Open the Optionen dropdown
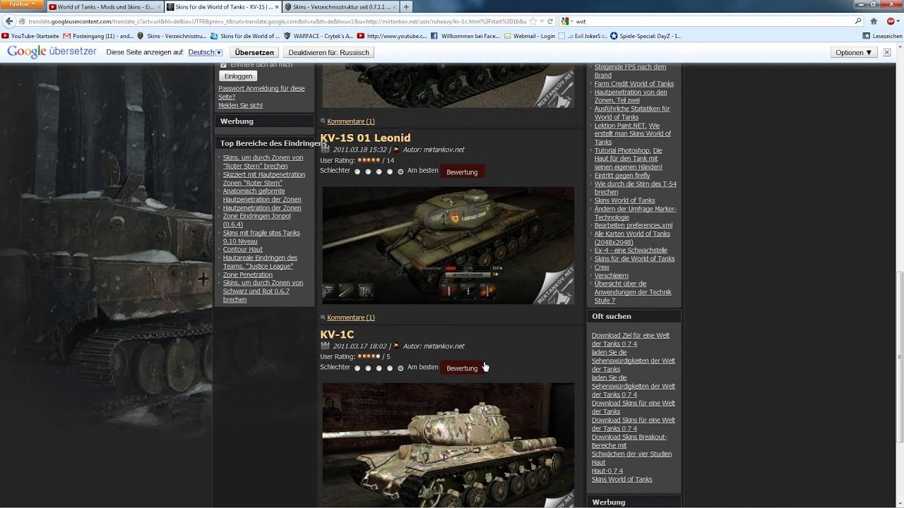This screenshot has width=904, height=508. [x=853, y=52]
